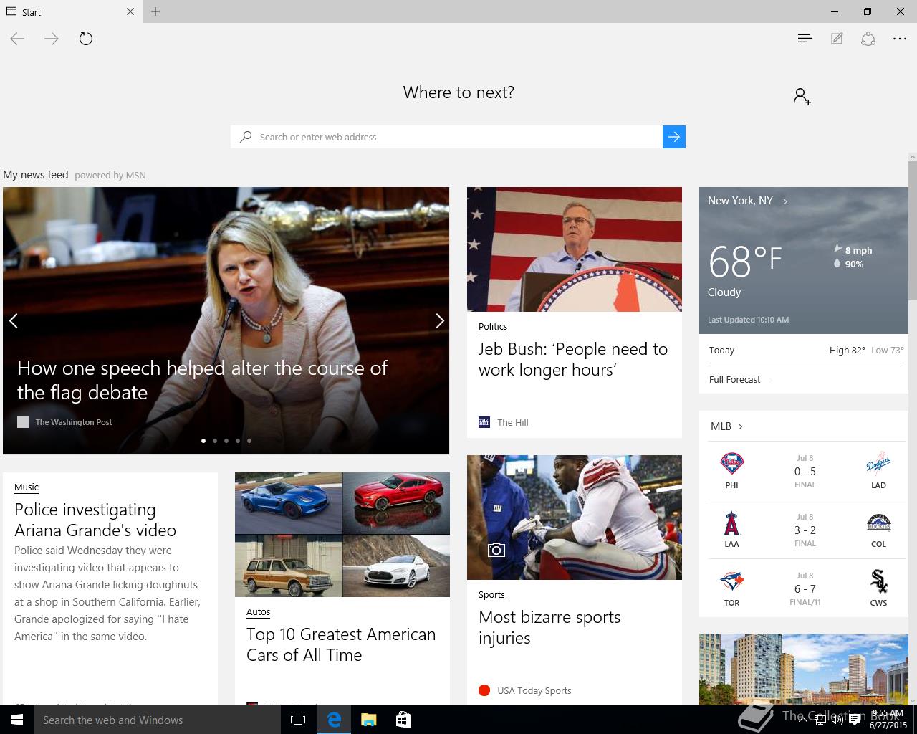Image resolution: width=917 pixels, height=734 pixels.
Task: Click Jeb Bush podium photo
Action: coord(575,249)
